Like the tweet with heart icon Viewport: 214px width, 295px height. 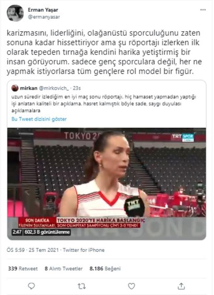pos(131,286)
